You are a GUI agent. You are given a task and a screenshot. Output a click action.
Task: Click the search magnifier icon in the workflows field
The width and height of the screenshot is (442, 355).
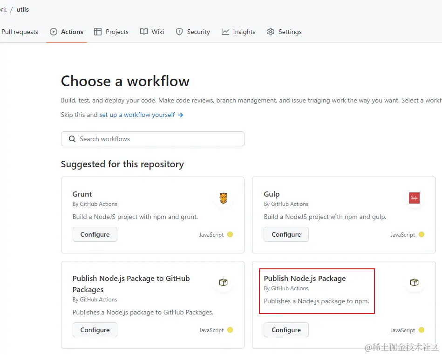coord(72,139)
